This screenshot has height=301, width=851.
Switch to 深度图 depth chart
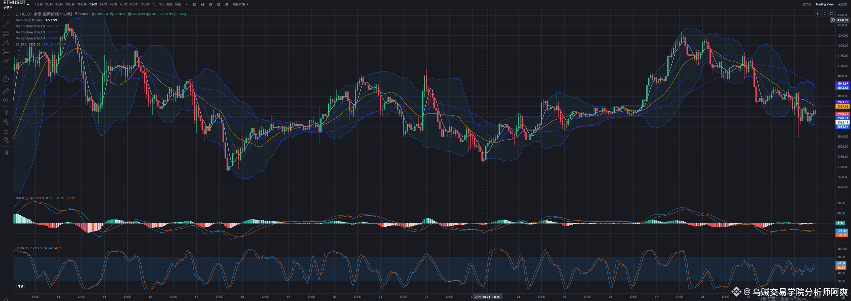(x=842, y=4)
